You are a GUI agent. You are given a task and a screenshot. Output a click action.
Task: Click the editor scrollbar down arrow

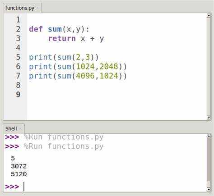[209, 118]
